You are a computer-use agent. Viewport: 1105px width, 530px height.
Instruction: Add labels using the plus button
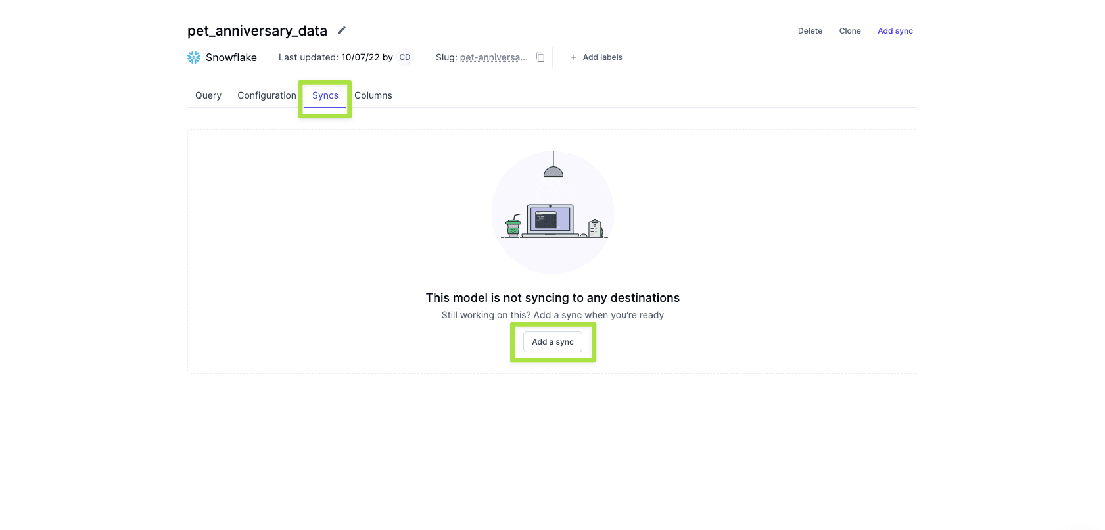click(596, 57)
